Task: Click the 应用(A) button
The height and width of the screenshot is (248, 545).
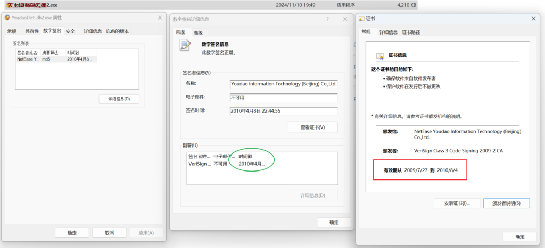Action: click(x=146, y=233)
